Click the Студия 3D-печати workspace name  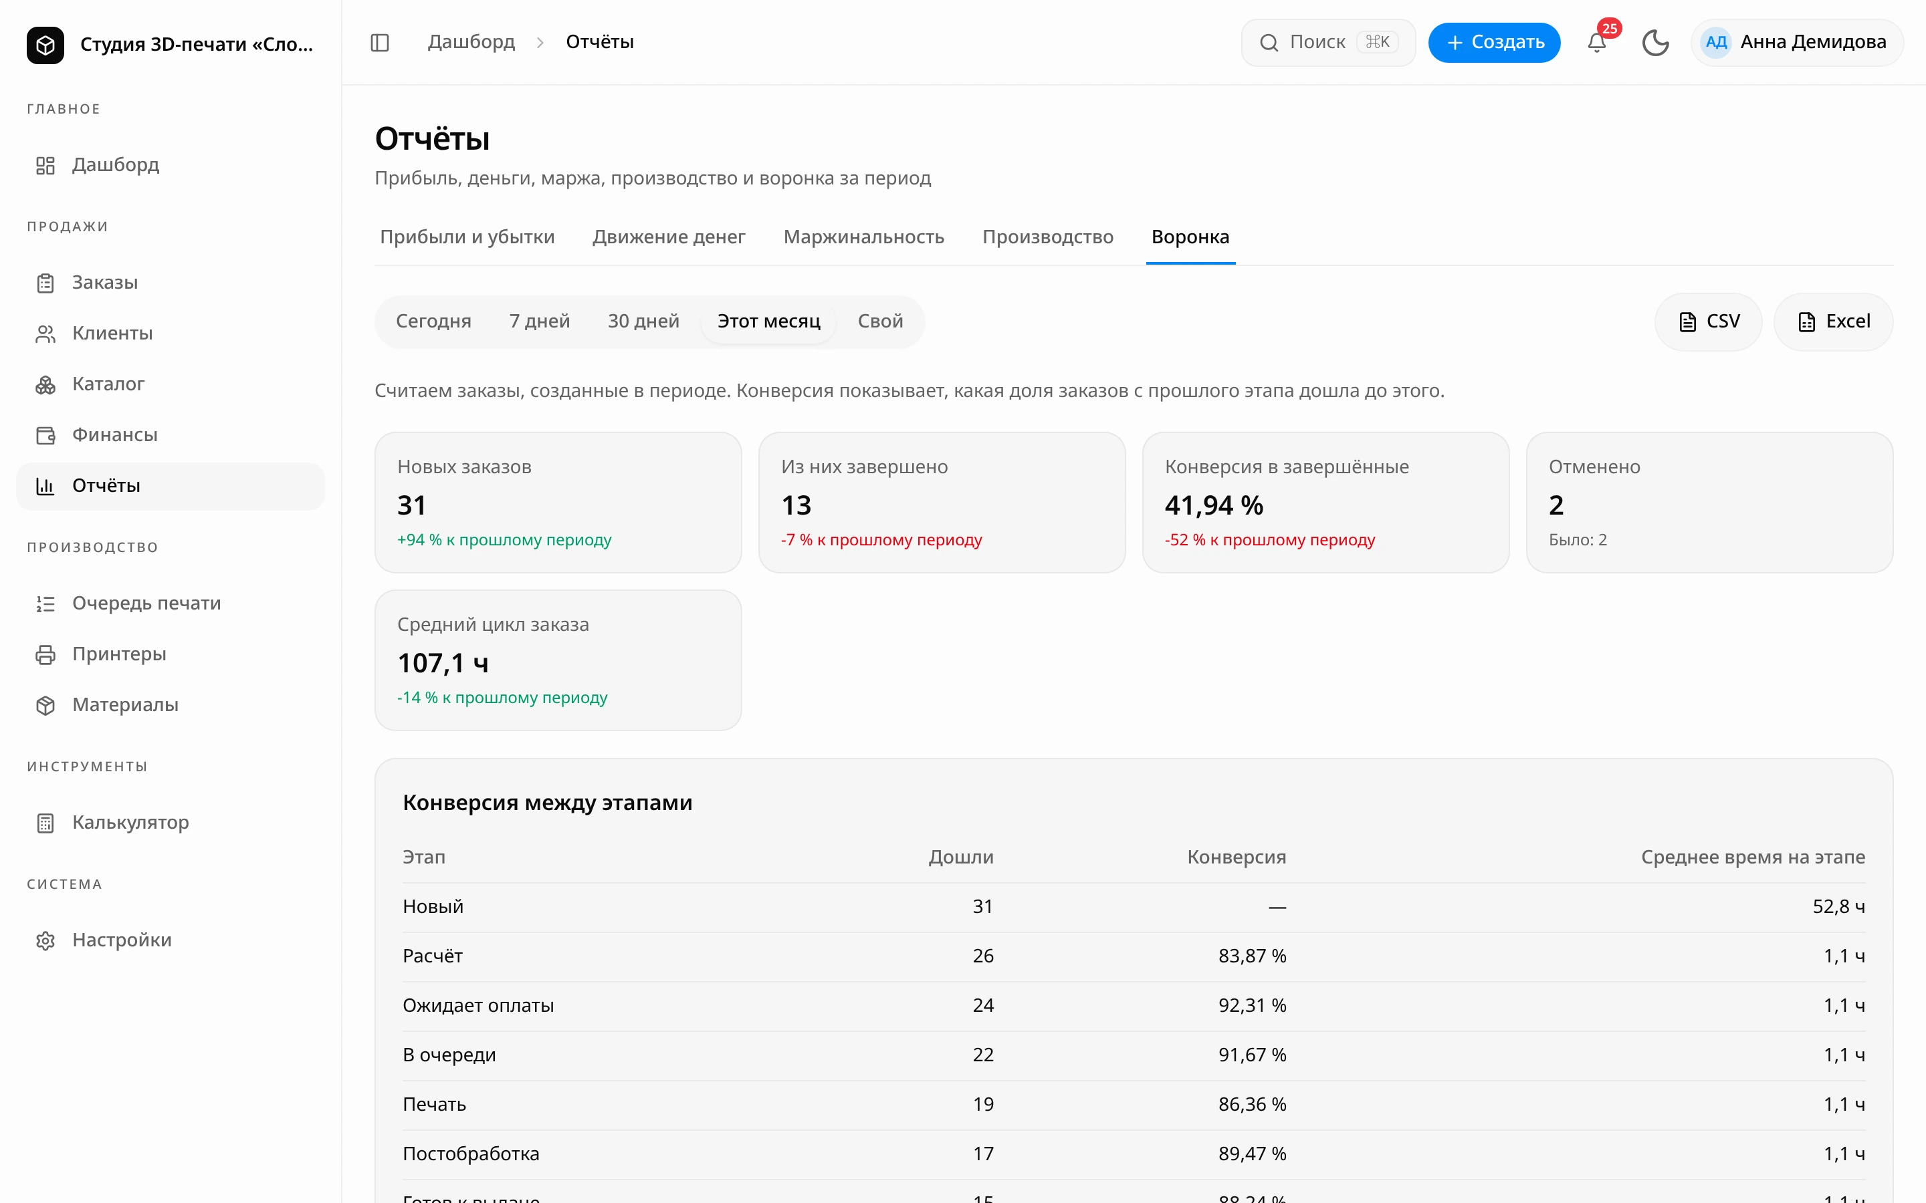coord(197,45)
